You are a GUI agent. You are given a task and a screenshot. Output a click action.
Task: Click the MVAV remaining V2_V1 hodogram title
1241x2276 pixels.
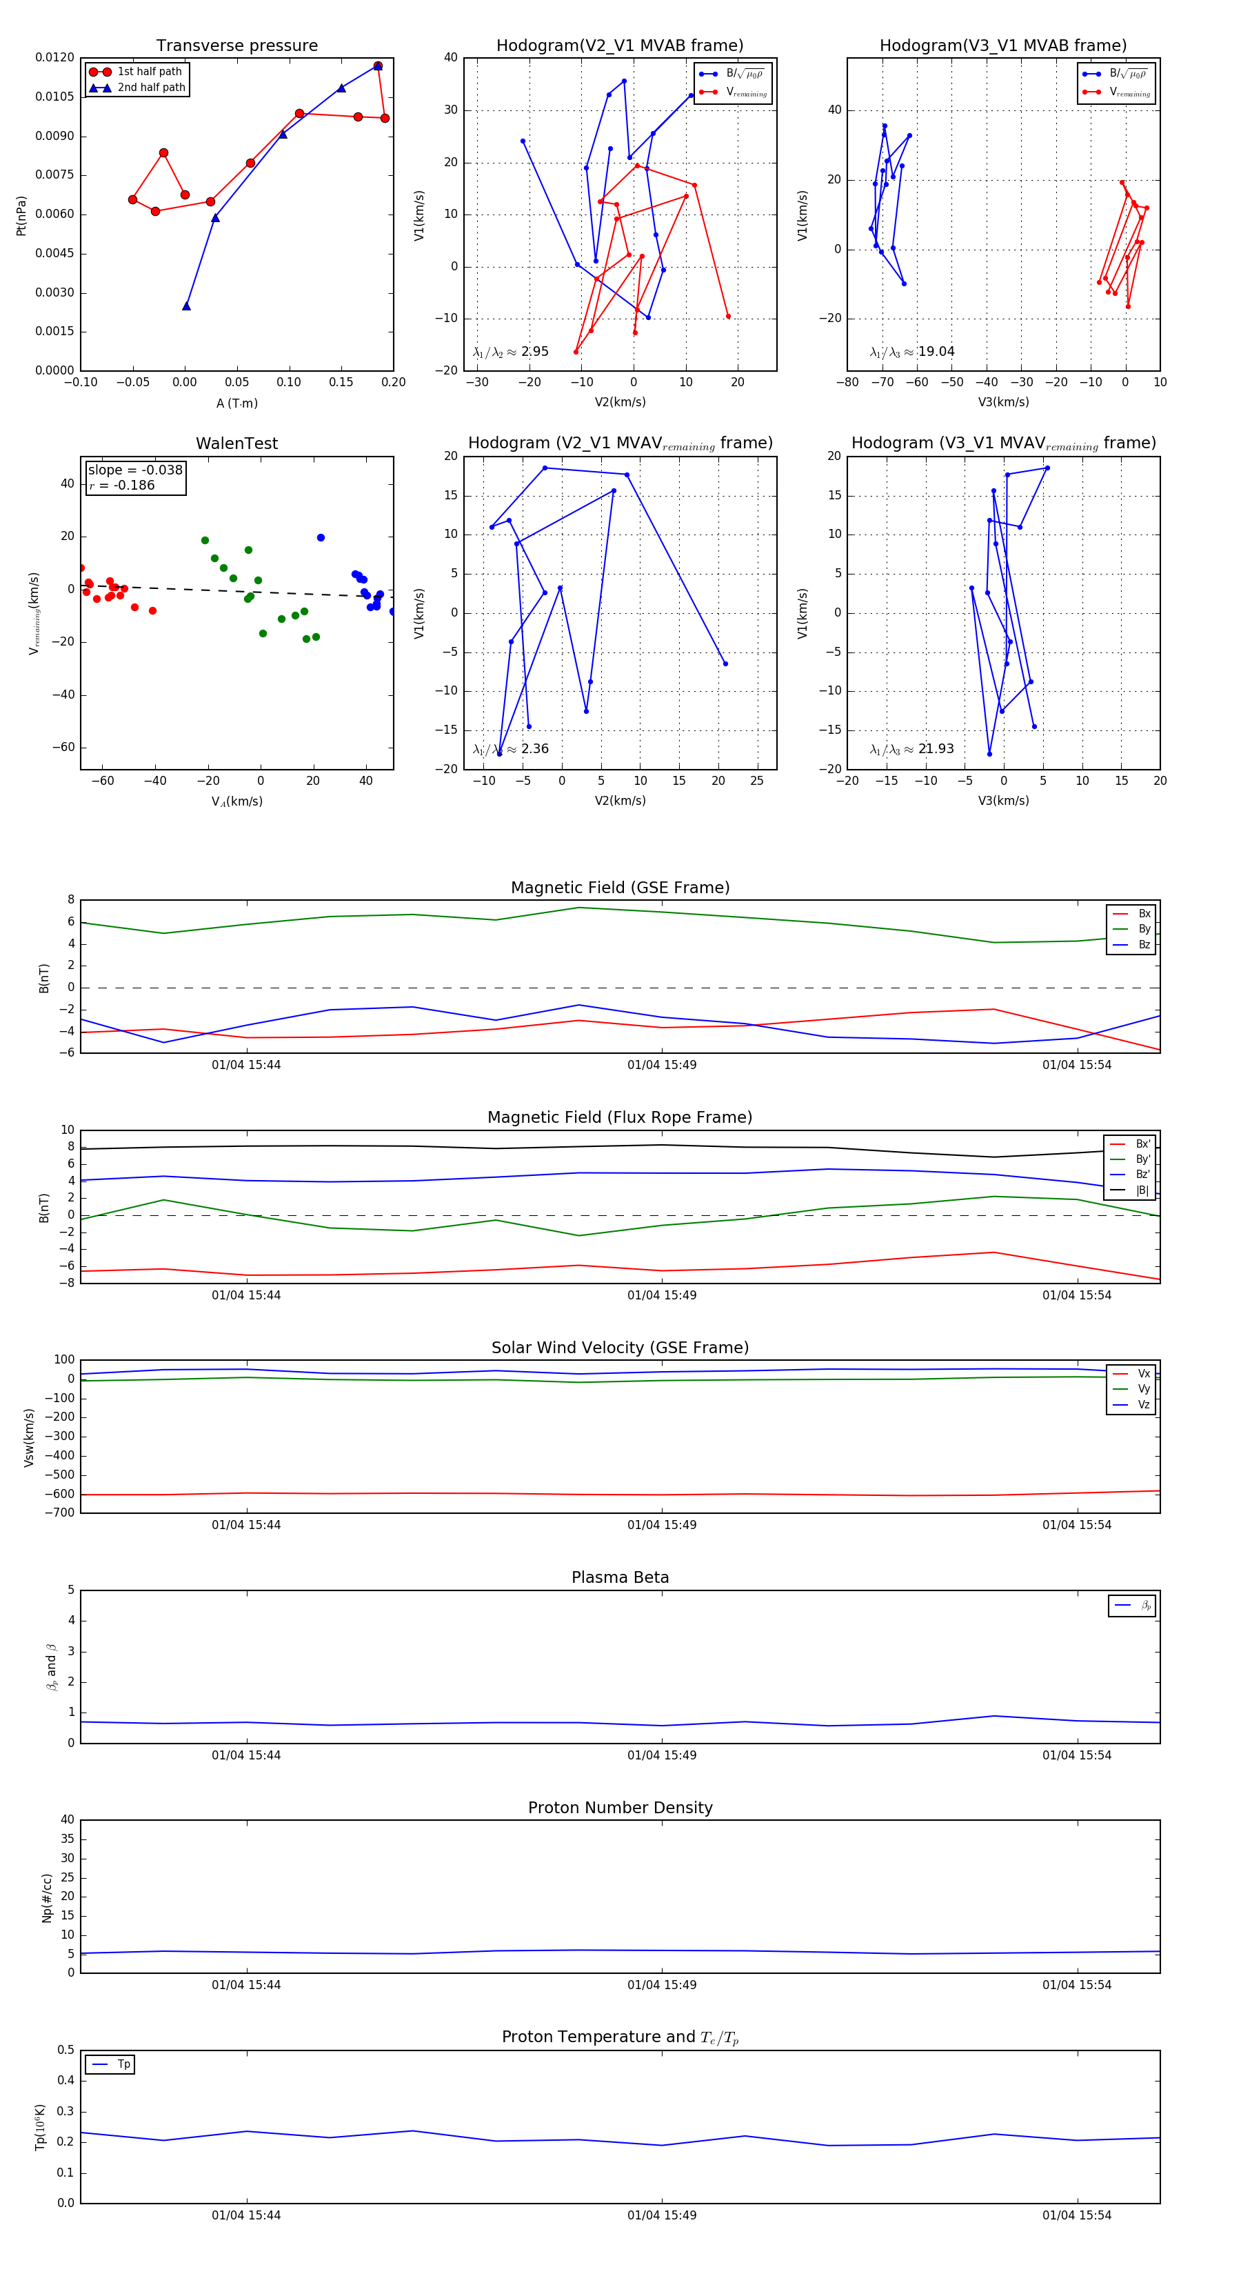click(x=620, y=443)
